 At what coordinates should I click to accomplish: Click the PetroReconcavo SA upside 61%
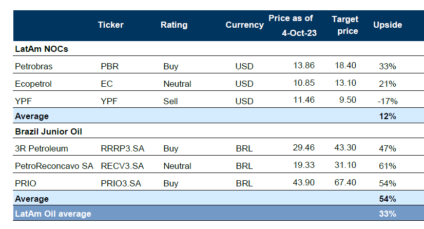pyautogui.click(x=388, y=166)
